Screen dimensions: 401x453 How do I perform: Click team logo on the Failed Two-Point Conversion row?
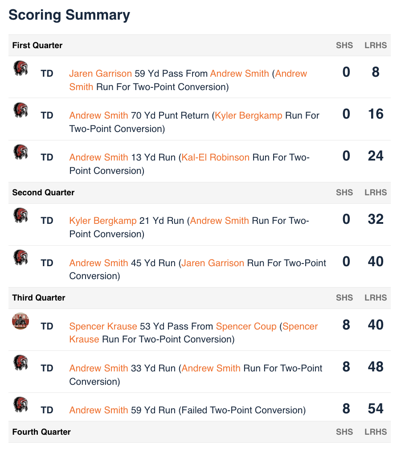tap(20, 404)
